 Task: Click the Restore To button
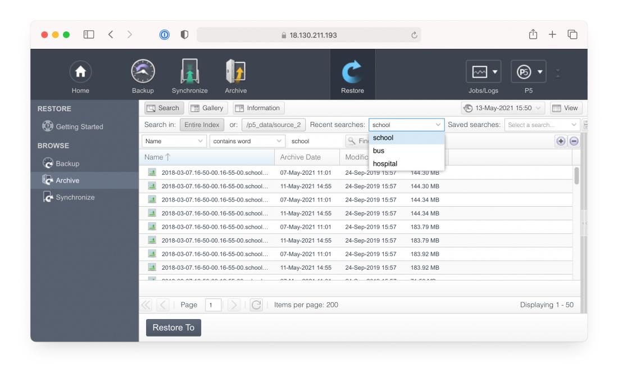(174, 328)
